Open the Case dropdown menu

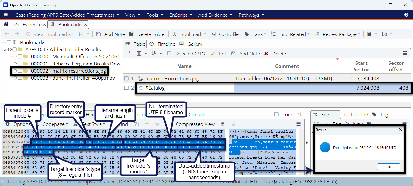coord(67,15)
